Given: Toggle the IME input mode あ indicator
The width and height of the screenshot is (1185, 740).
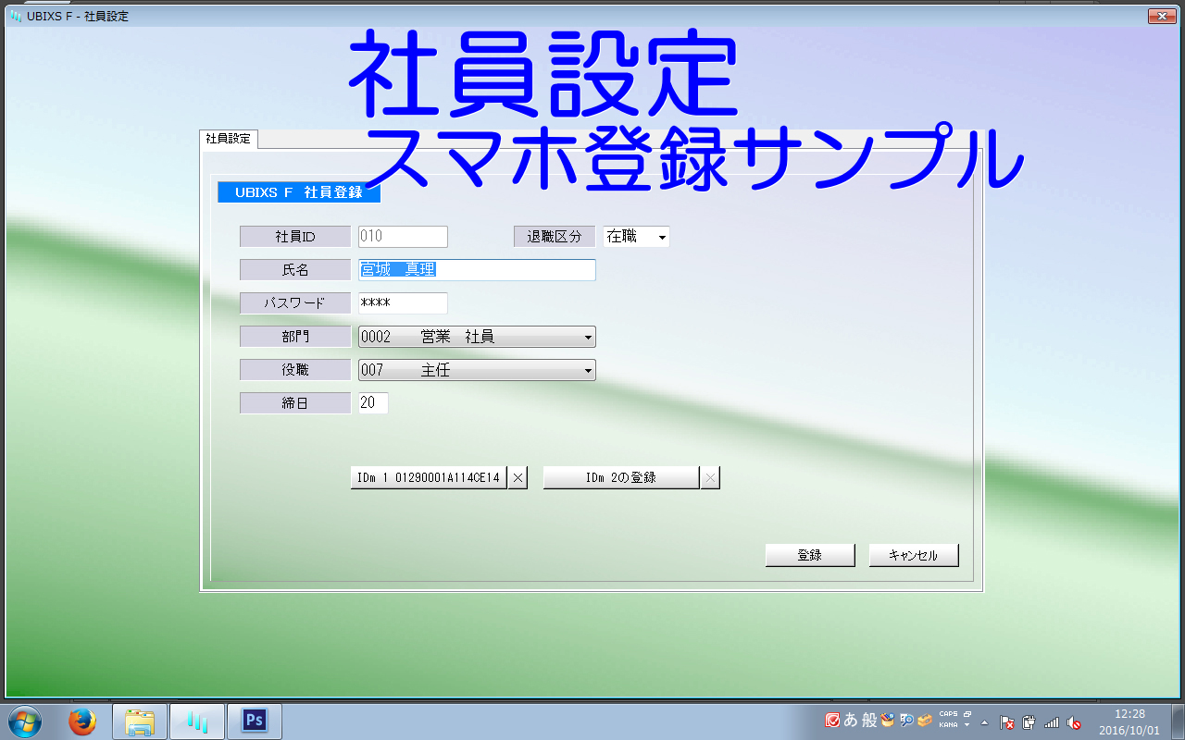Looking at the screenshot, I should tap(851, 721).
